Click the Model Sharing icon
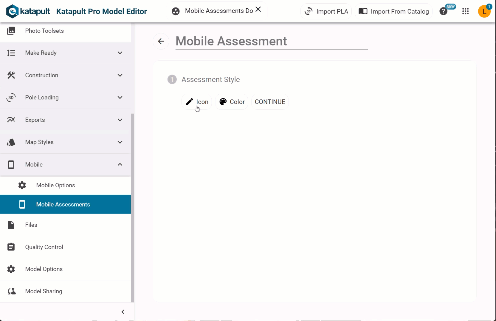Screen dimensions: 496x321 (x=11, y=291)
